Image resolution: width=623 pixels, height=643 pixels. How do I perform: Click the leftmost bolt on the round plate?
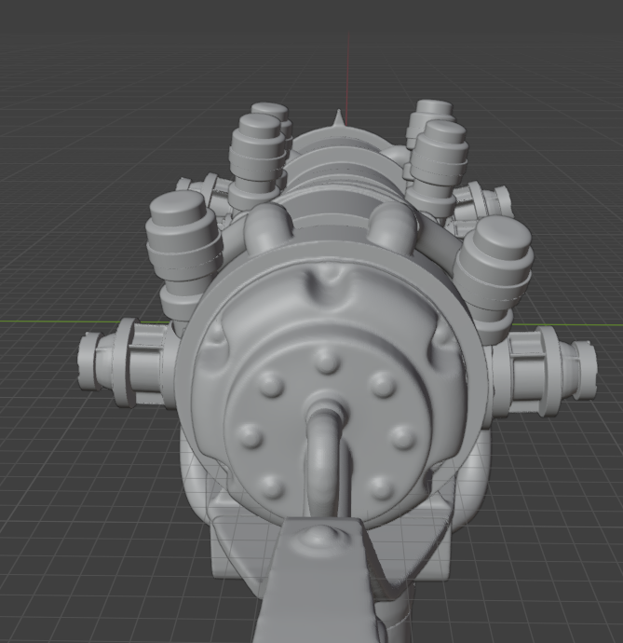[x=250, y=435]
